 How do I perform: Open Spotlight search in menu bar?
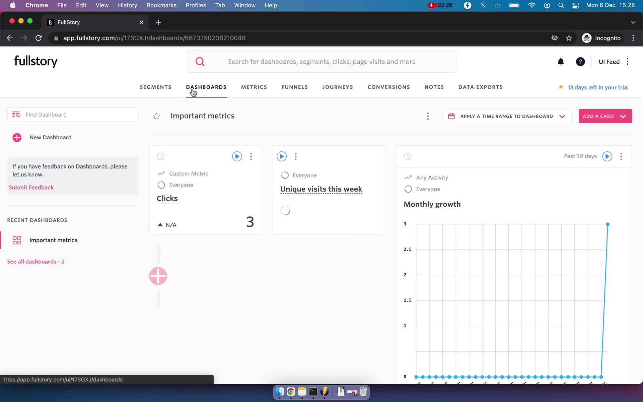(x=561, y=5)
